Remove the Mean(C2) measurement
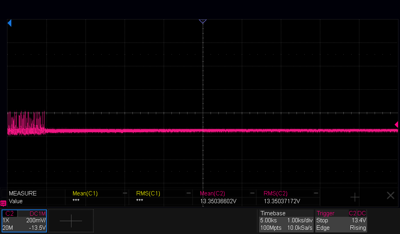This screenshot has width=400, height=234. 252,193
